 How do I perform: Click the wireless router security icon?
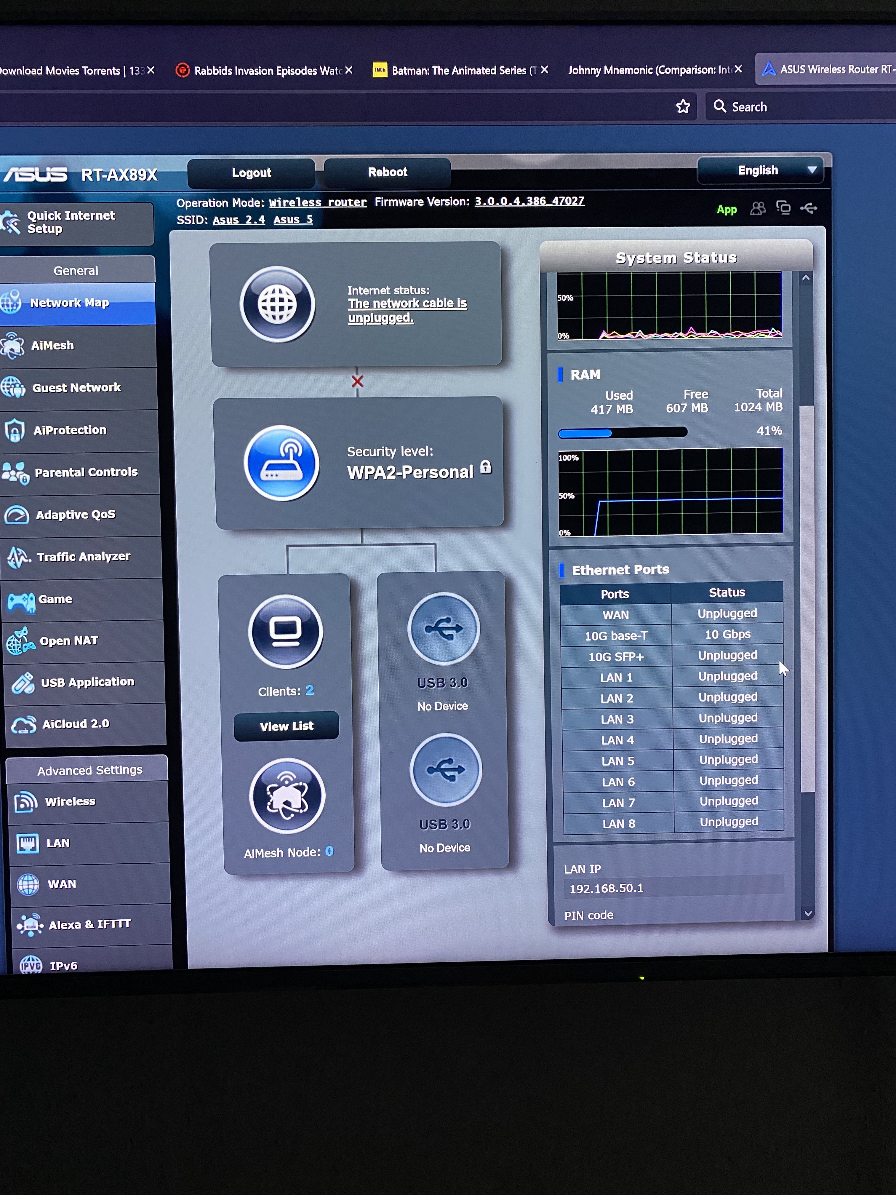click(281, 463)
